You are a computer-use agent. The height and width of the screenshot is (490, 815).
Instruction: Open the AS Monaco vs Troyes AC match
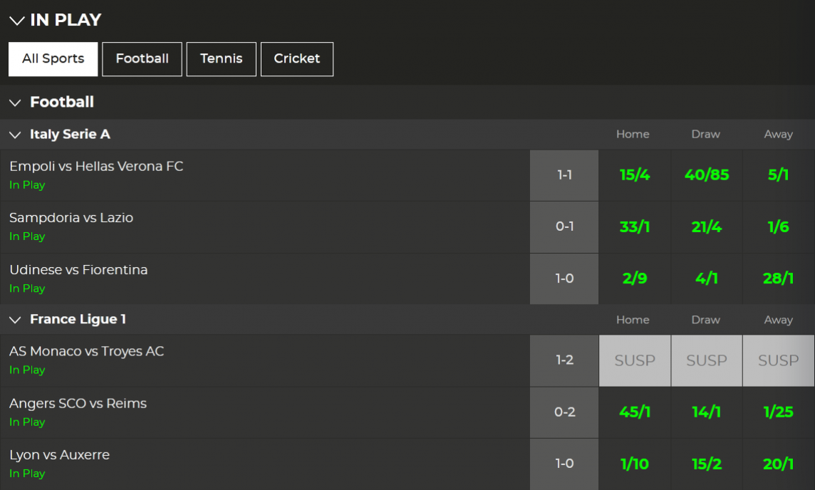coord(86,352)
